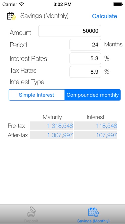Tap the calendar coins icon beside title
Viewport: 125px width, 224px height.
[x=12, y=16]
